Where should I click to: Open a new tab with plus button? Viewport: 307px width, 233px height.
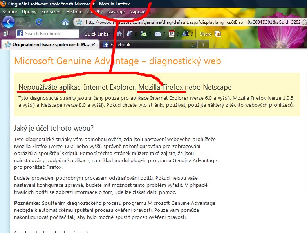click(203, 45)
